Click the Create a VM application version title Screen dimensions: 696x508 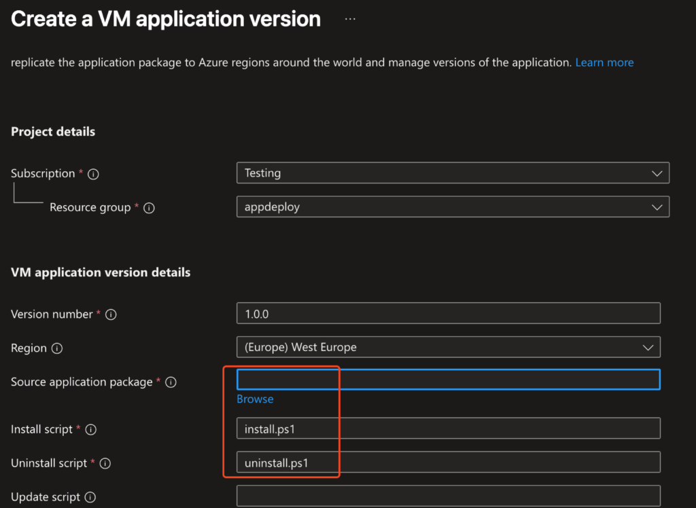coord(166,19)
